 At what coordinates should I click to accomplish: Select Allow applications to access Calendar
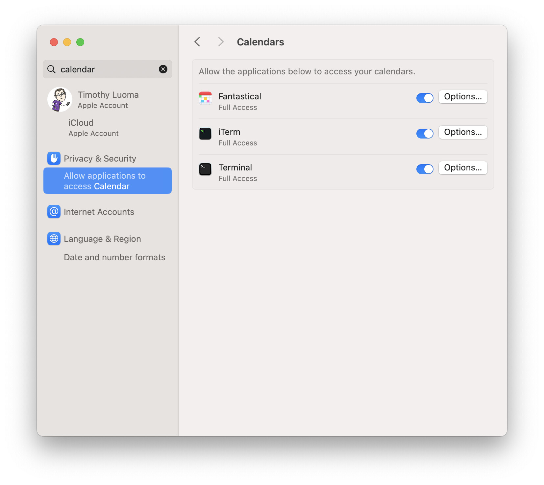point(108,181)
